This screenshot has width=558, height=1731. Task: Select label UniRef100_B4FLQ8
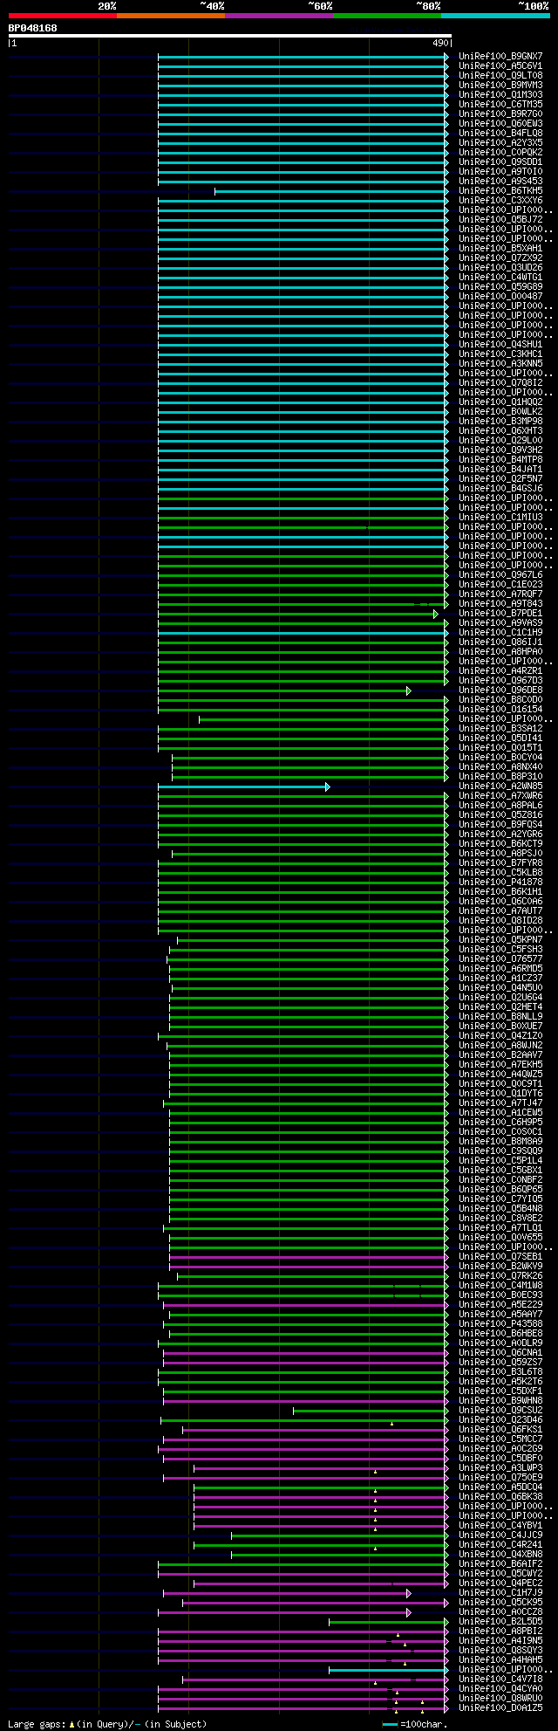pyautogui.click(x=500, y=134)
